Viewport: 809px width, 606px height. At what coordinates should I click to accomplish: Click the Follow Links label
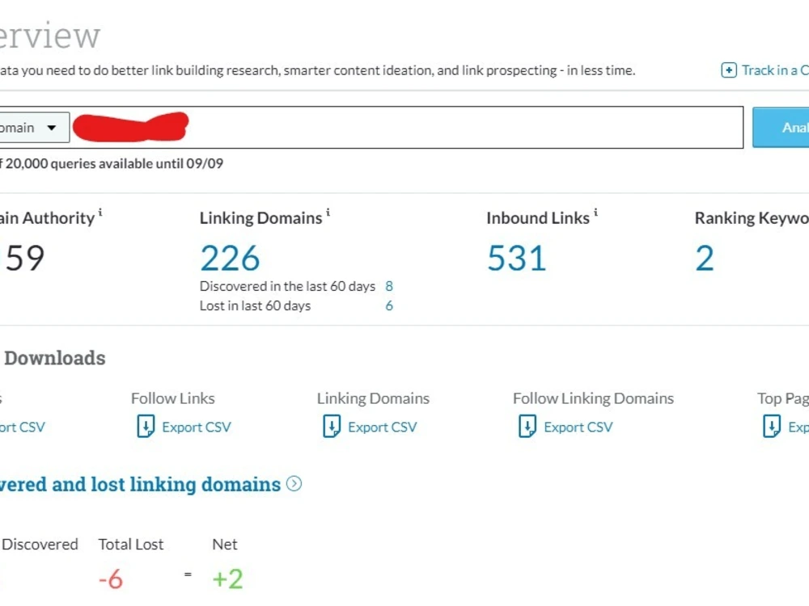pyautogui.click(x=173, y=398)
